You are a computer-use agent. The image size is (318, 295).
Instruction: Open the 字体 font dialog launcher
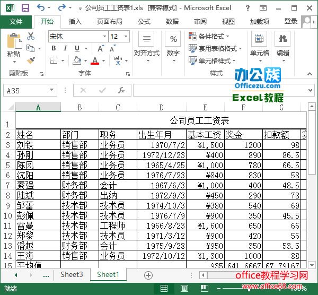coord(128,74)
